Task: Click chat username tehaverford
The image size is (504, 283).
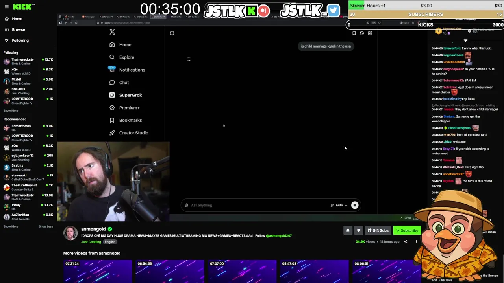Action: tap(452, 48)
